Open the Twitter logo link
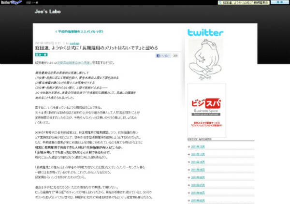The image size is (290, 204). pyautogui.click(x=205, y=33)
